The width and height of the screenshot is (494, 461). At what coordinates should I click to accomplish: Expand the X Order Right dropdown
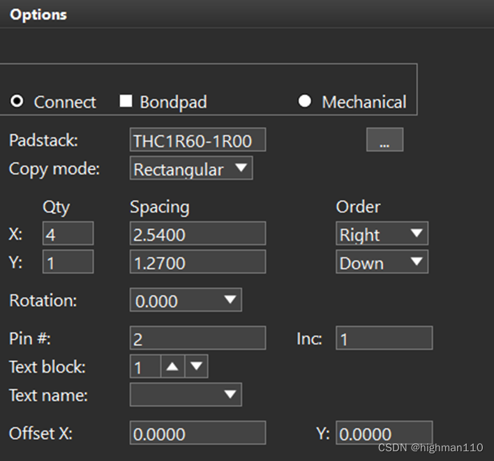(381, 234)
